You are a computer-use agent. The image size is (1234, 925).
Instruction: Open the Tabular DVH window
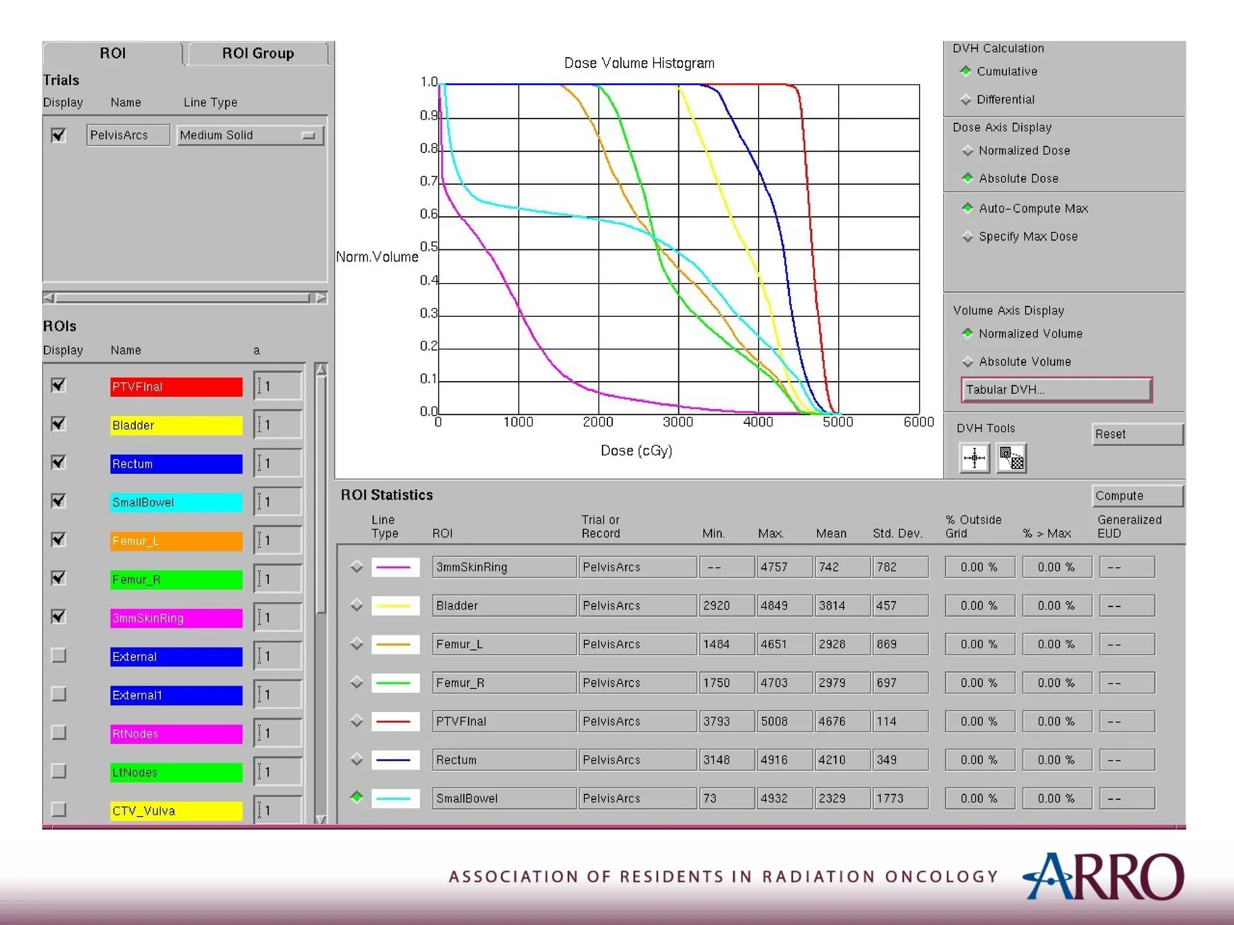(1056, 390)
